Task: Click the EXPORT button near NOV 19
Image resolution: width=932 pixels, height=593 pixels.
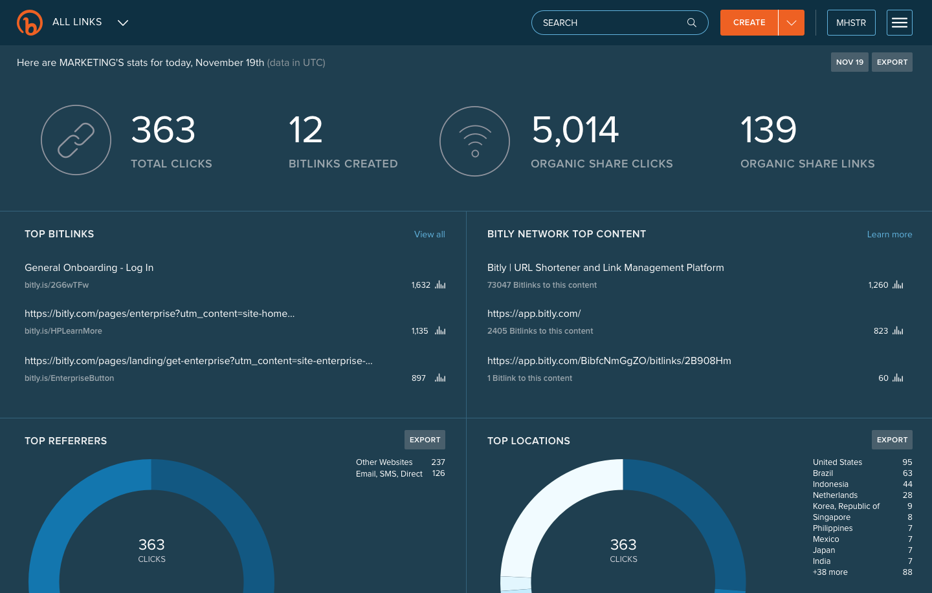Action: tap(892, 62)
